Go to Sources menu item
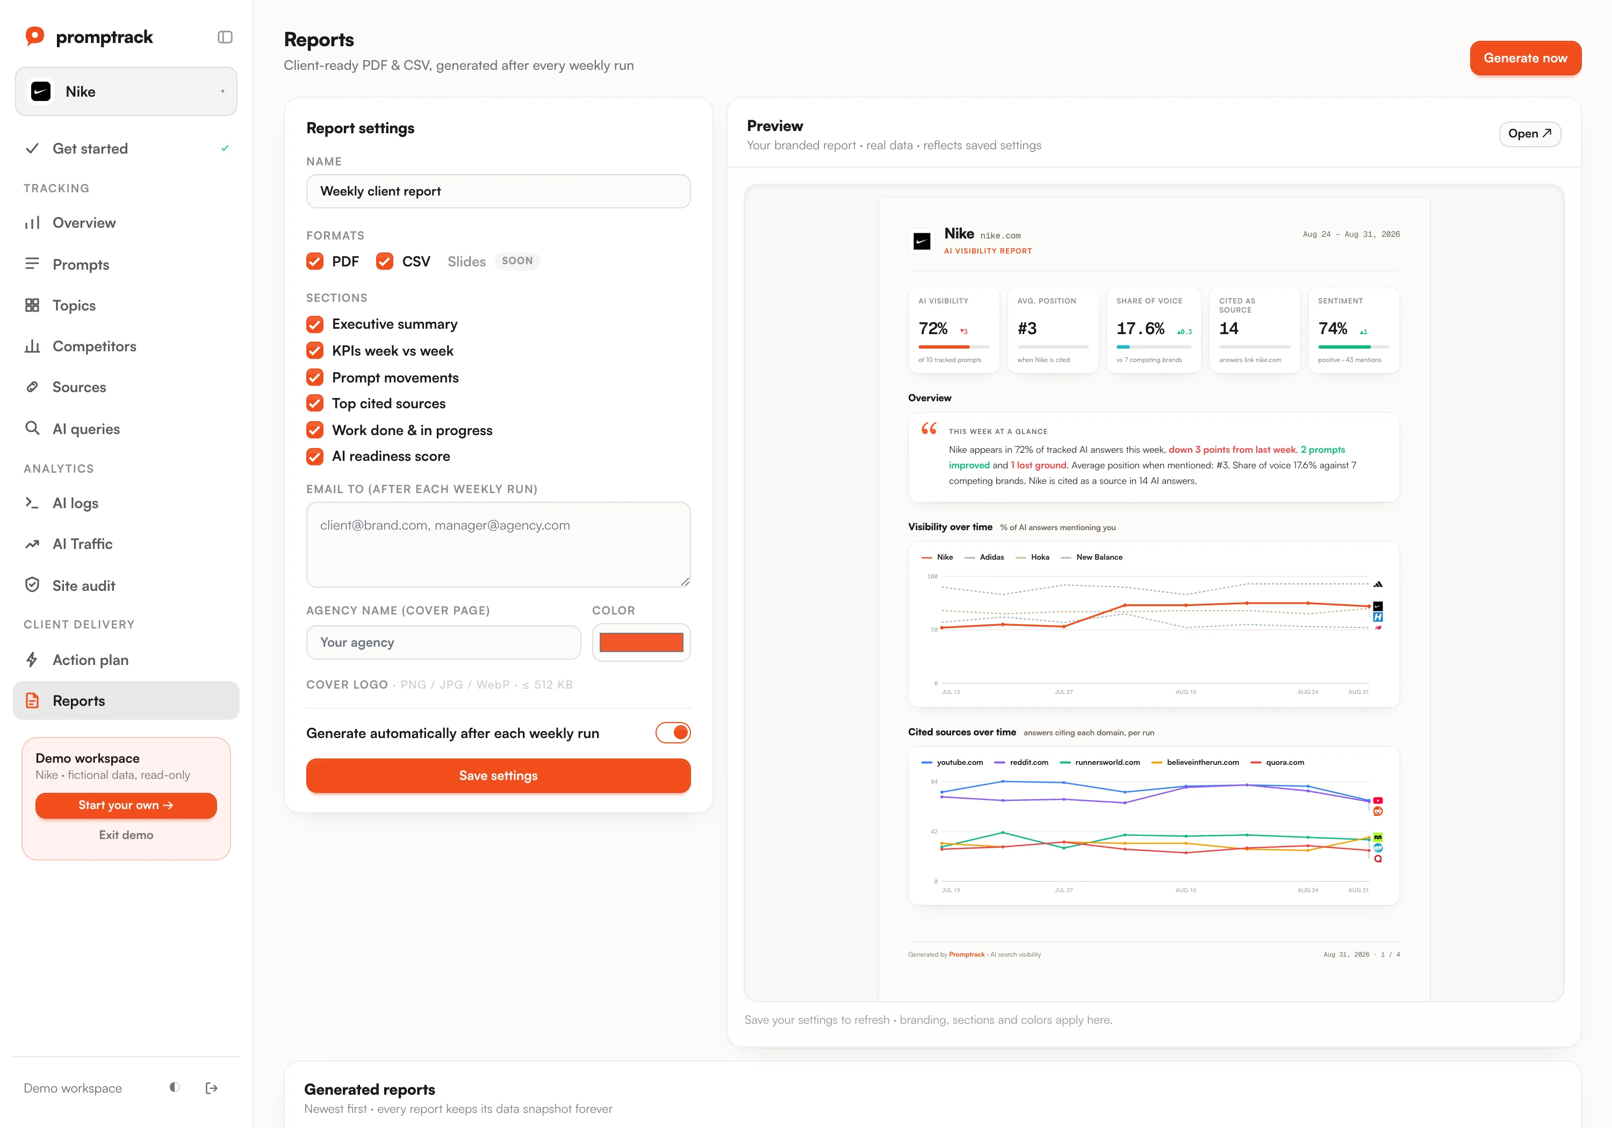The image size is (1612, 1128). (126, 387)
